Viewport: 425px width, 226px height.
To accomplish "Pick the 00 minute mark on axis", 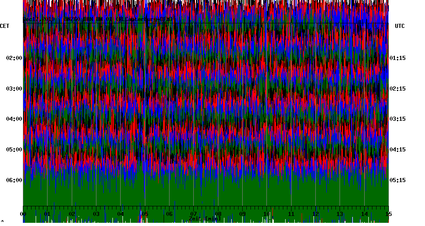I will coord(23,214).
